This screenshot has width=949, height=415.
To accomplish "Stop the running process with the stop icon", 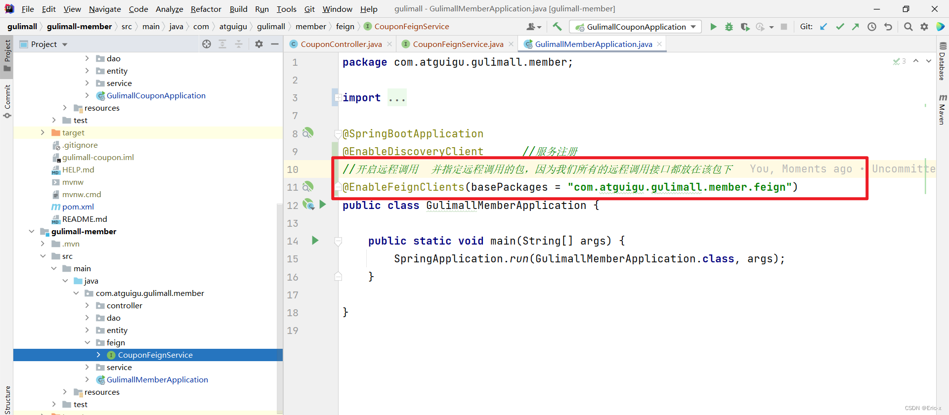I will (783, 27).
